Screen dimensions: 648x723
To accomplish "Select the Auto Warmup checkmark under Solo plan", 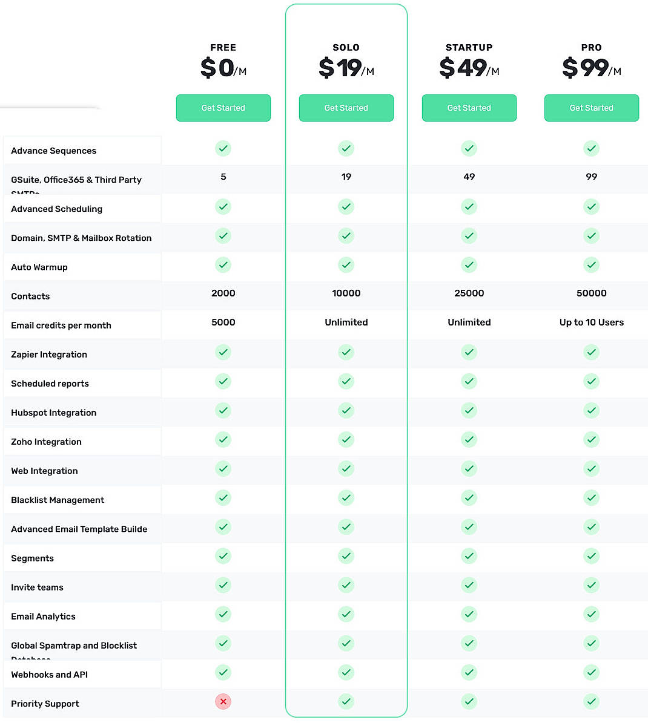I will pyautogui.click(x=346, y=265).
